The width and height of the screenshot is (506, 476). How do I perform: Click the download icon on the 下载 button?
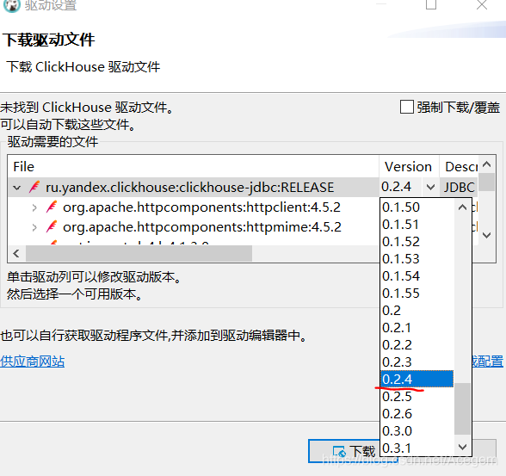(339, 451)
